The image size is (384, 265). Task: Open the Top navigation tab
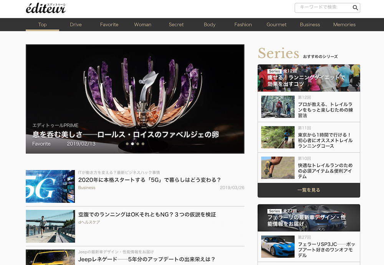click(42, 25)
